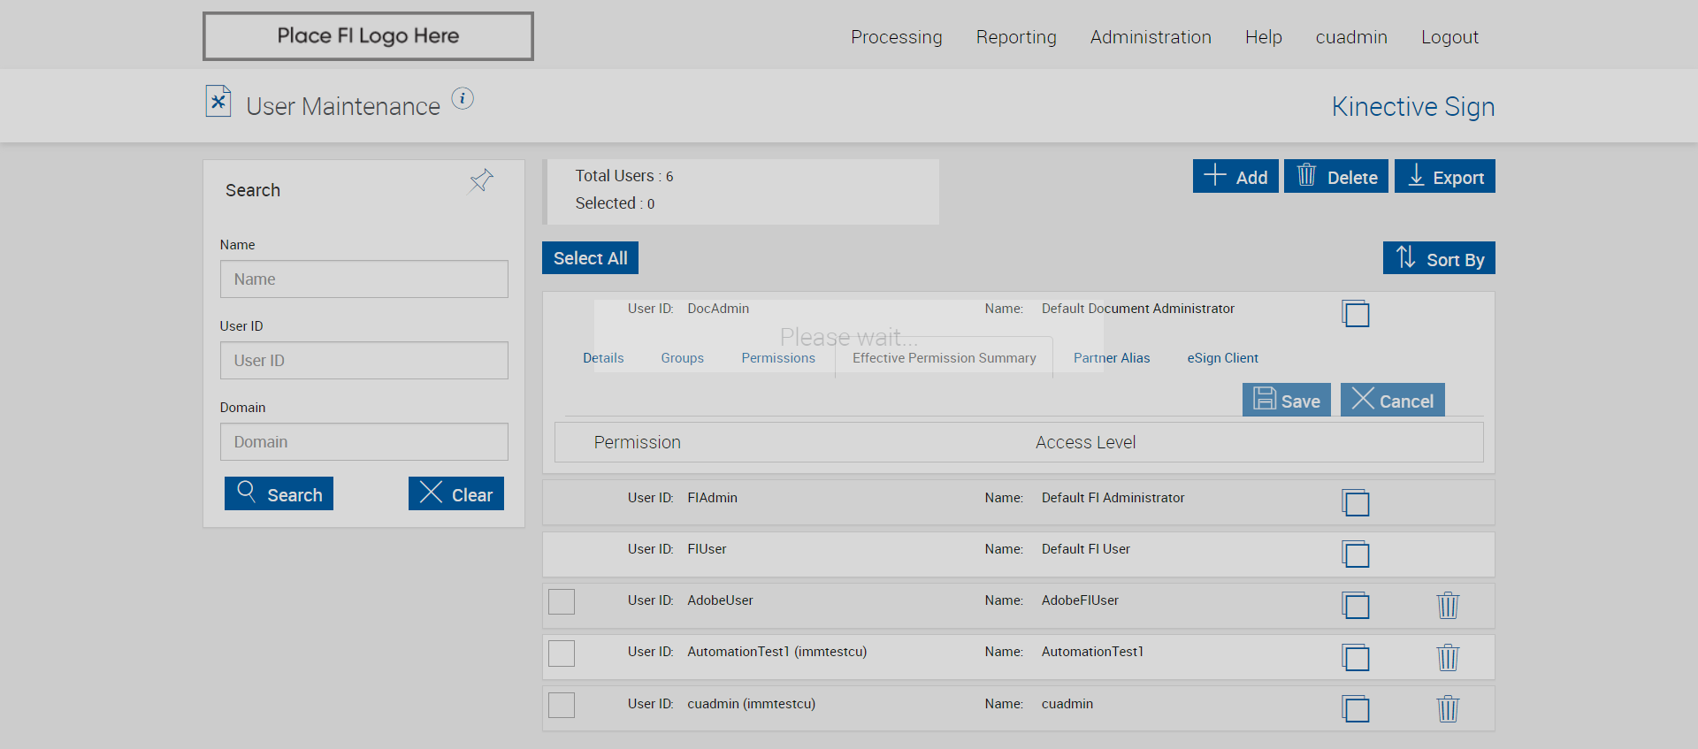Open the Reporting menu

(x=1016, y=37)
